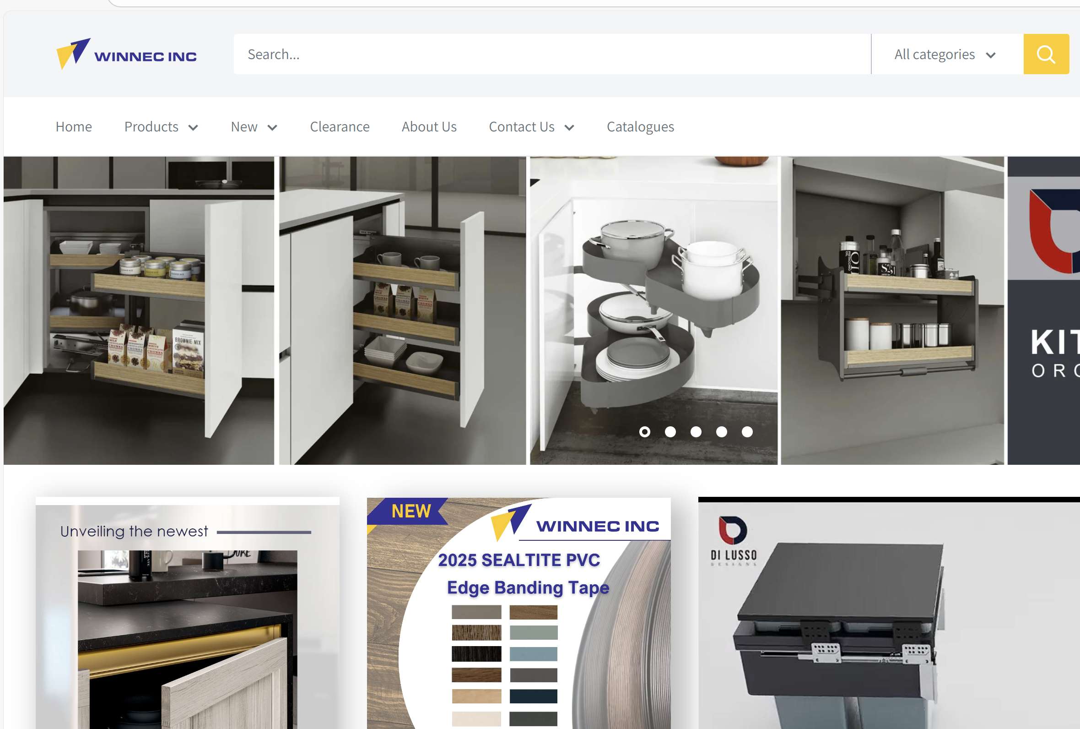The height and width of the screenshot is (729, 1080).
Task: Open the Clearance page
Action: pos(340,126)
